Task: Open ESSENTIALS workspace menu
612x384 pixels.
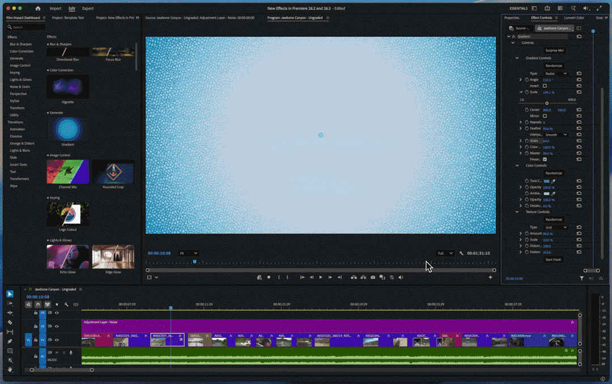Action: tap(518, 8)
